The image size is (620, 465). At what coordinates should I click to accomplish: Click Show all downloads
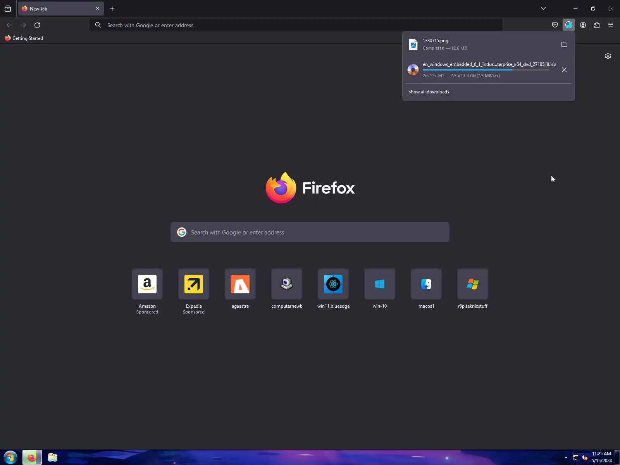[x=429, y=92]
